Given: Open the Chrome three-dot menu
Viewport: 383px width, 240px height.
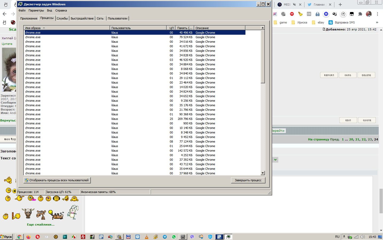Looking at the screenshot, I should click(377, 14).
